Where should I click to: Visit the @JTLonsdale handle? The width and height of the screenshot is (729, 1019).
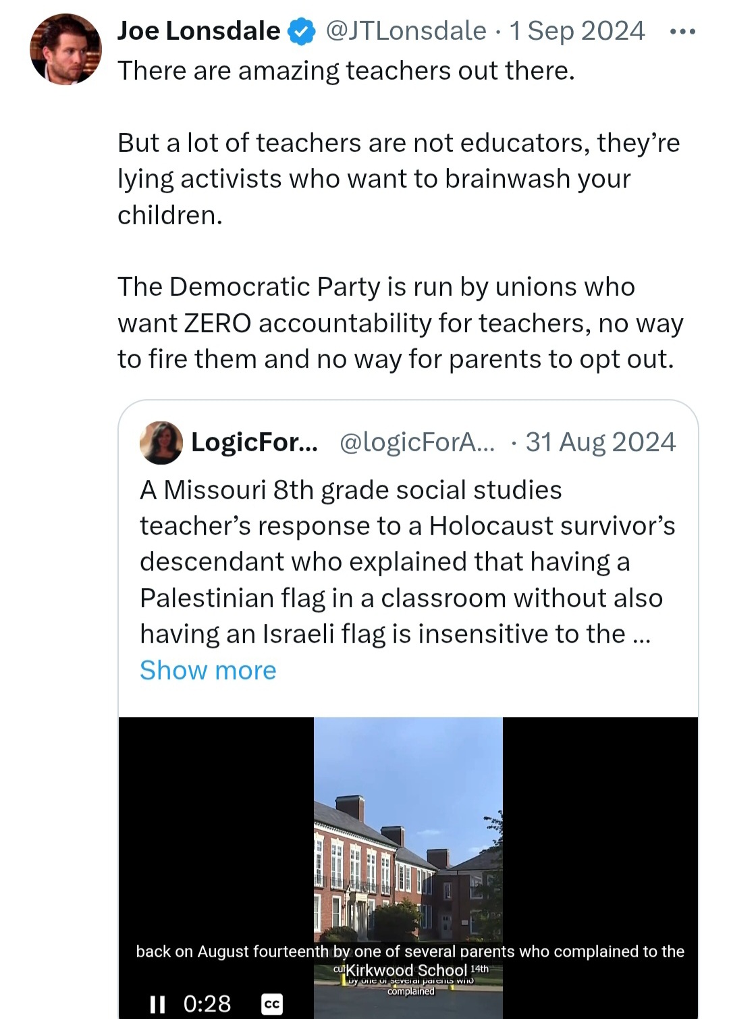coord(406,31)
